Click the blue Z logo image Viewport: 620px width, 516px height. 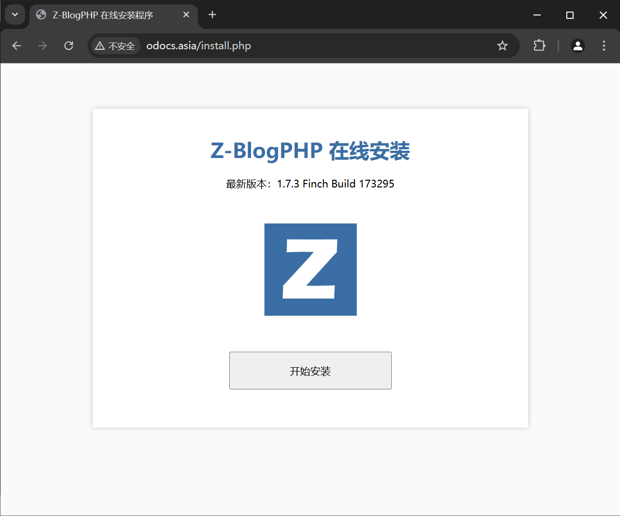point(310,270)
